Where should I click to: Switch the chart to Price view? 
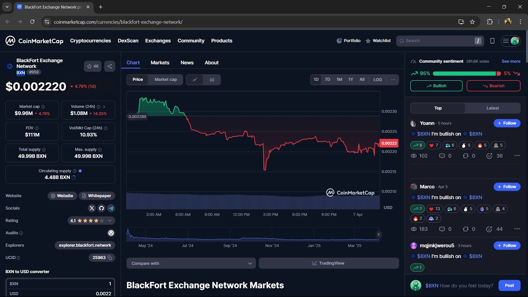coord(138,80)
